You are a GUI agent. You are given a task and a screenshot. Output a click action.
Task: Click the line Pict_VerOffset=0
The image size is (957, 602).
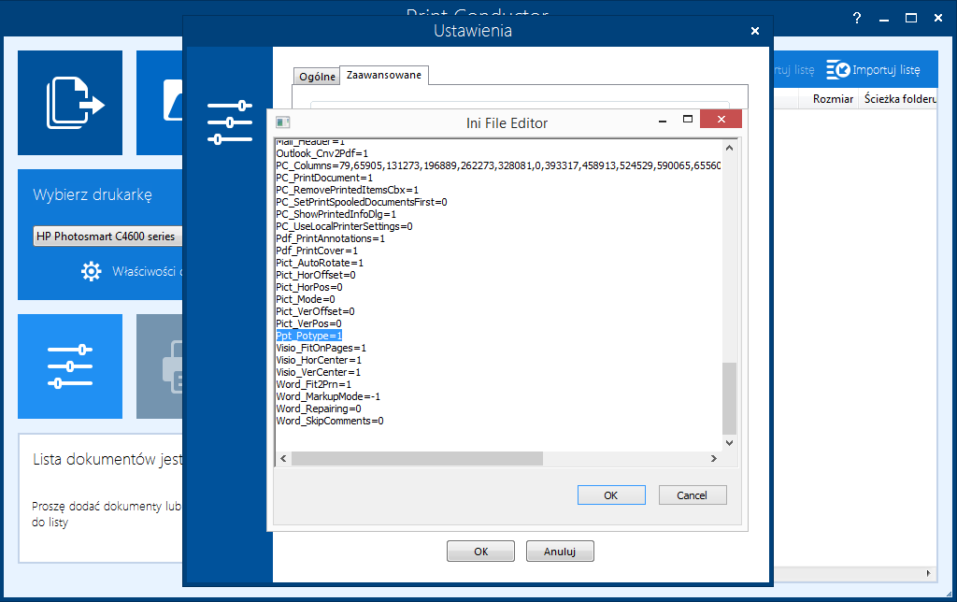click(x=315, y=311)
